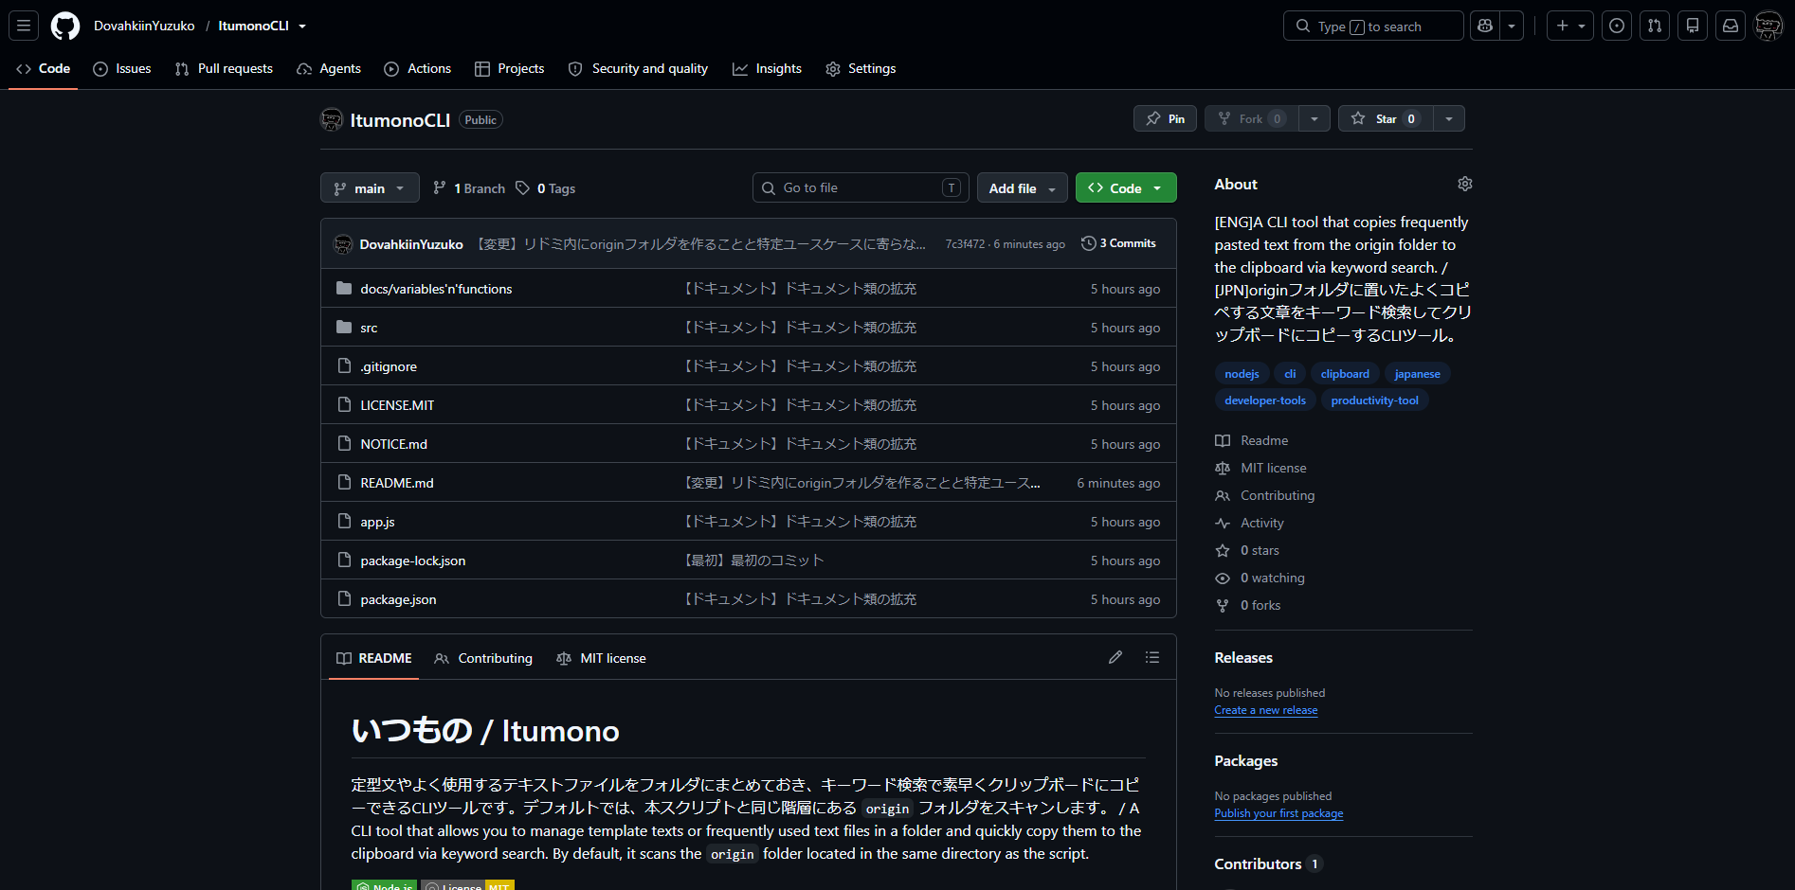The image size is (1795, 890).
Task: Click the commit history clock icon
Action: (x=1089, y=243)
